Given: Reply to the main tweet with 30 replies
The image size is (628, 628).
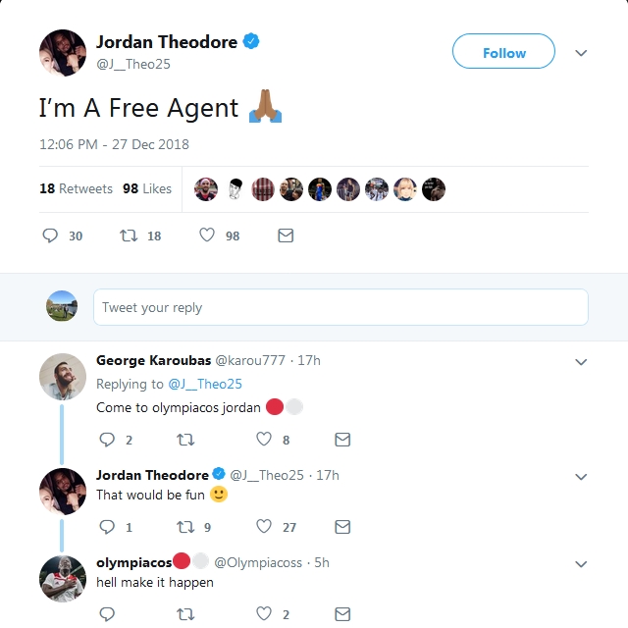Looking at the screenshot, I should [50, 235].
